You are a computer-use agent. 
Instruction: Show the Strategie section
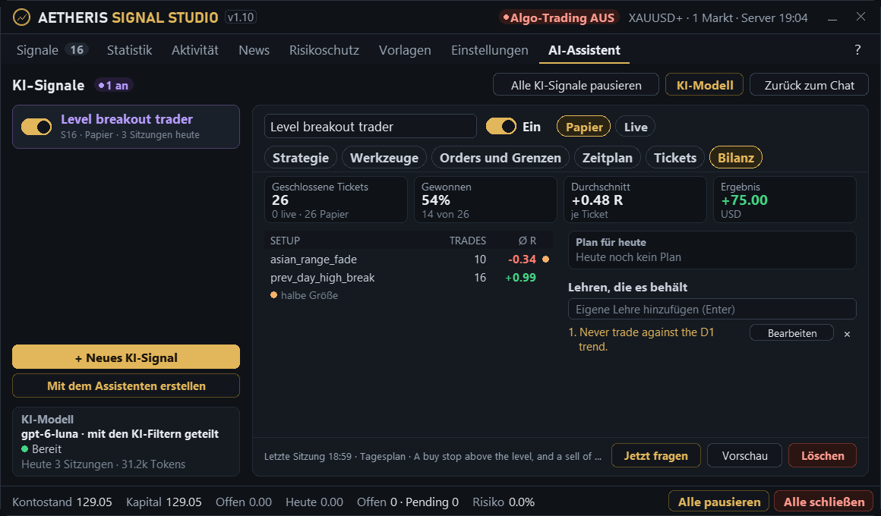[301, 158]
